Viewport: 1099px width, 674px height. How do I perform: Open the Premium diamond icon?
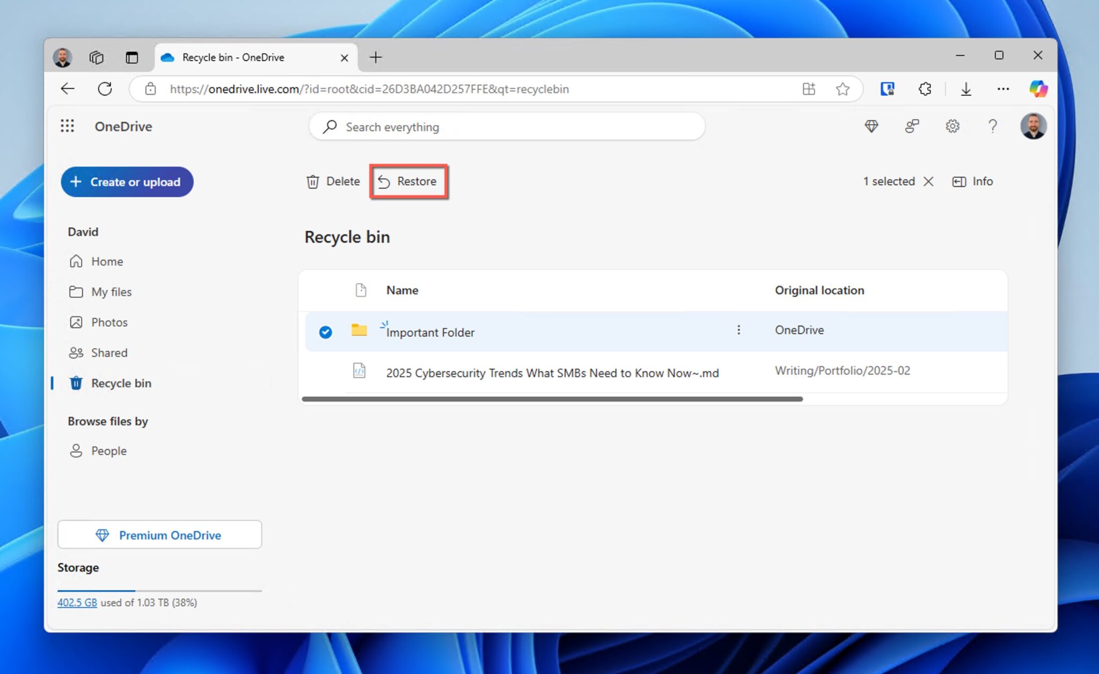tap(871, 126)
